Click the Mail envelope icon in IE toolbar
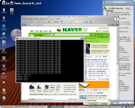Image resolution: width=135 pixels, height=108 pixels. pyautogui.click(x=66, y=22)
